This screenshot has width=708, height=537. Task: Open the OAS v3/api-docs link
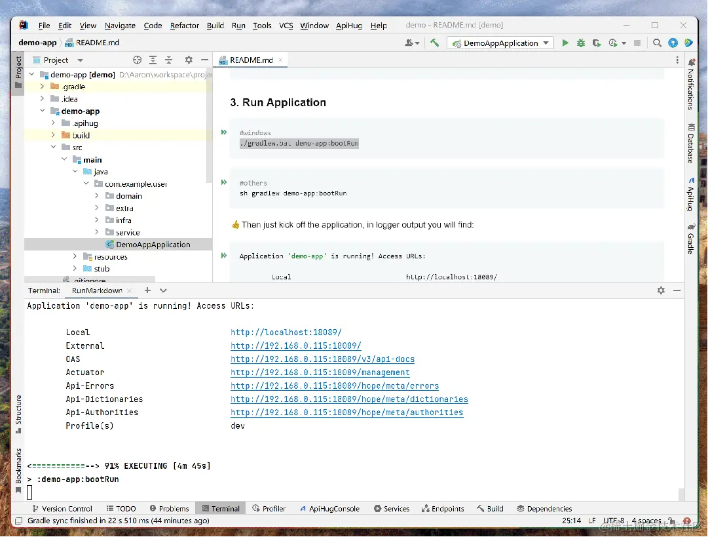tap(322, 359)
